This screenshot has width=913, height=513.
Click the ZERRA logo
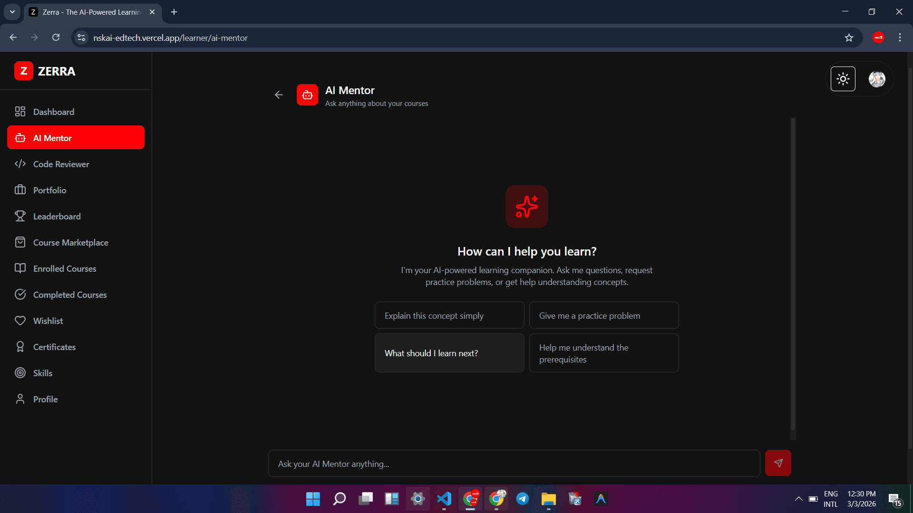pos(45,71)
